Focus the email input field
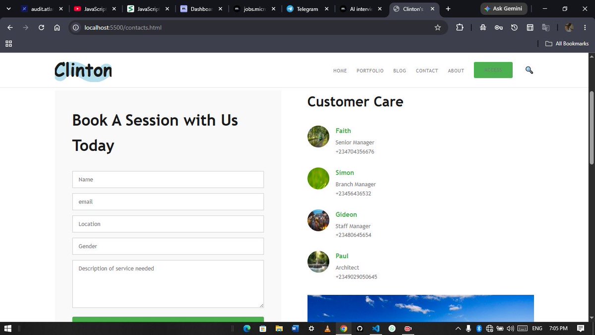Screen dimensions: 595x335 [168, 201]
